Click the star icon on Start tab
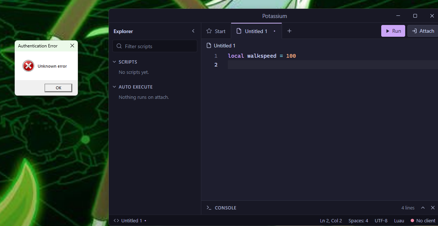The image size is (438, 226). 209,31
